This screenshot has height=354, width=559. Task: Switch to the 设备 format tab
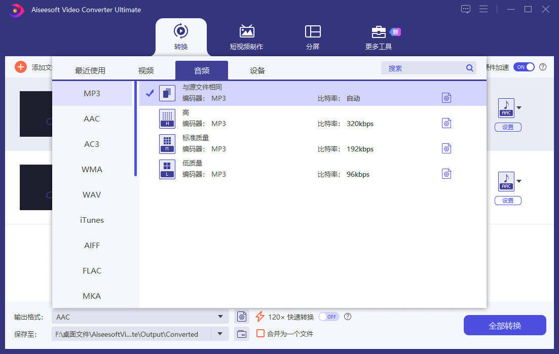coord(257,70)
